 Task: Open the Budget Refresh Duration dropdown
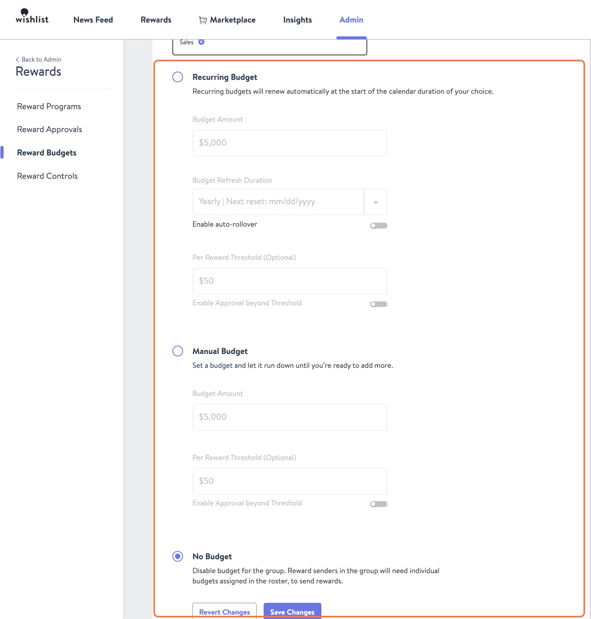pos(375,202)
